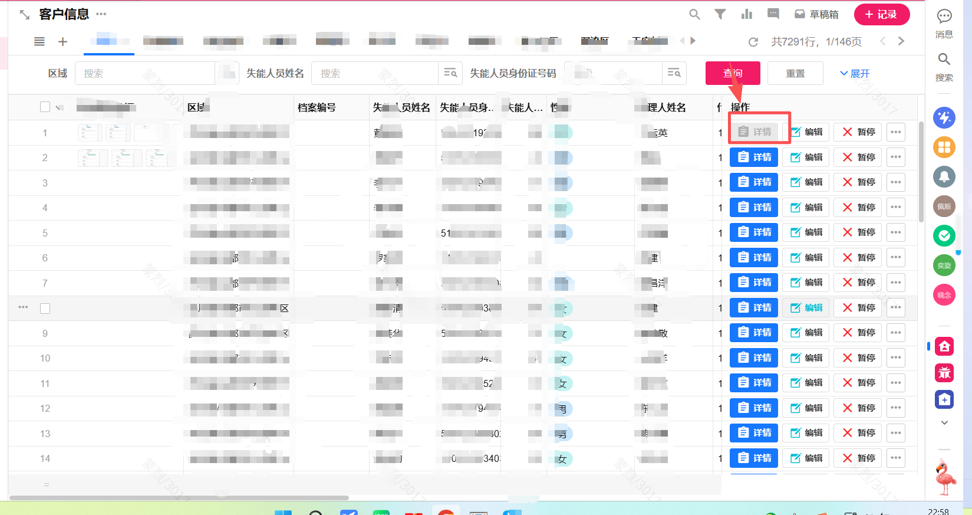Image resolution: width=972 pixels, height=515 pixels.
Task: Open the funnel filter icon
Action: click(x=720, y=14)
